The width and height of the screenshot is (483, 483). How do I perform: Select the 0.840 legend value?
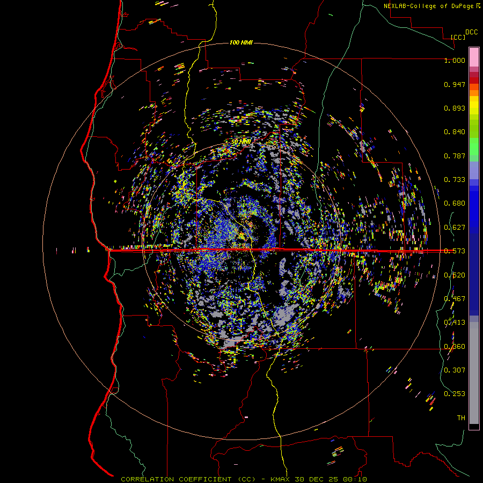pyautogui.click(x=455, y=132)
